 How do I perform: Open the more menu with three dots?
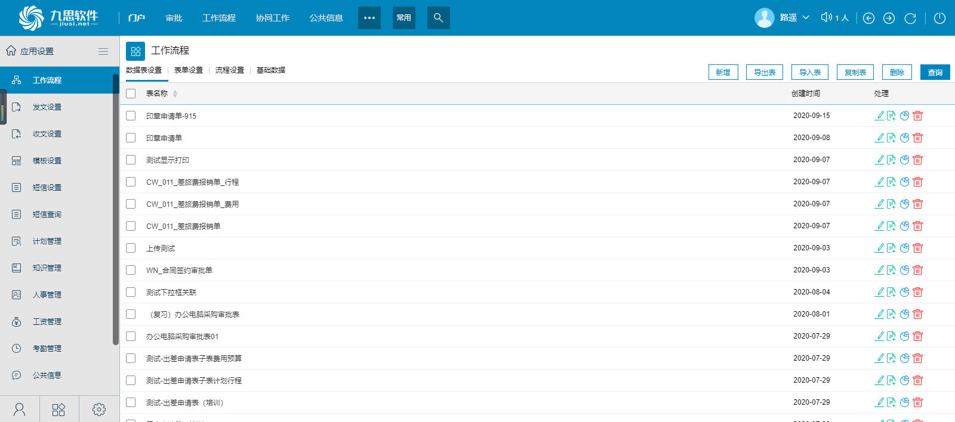tap(369, 18)
